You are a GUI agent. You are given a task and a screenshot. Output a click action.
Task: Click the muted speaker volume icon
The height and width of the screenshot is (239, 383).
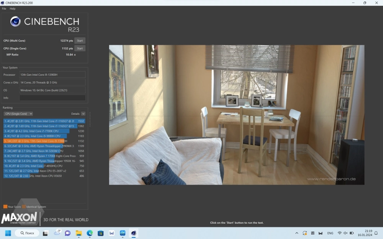coord(345,233)
